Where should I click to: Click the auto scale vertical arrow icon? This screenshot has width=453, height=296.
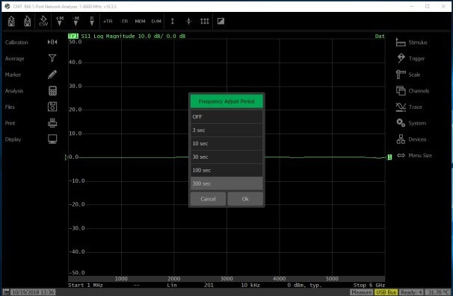173,22
